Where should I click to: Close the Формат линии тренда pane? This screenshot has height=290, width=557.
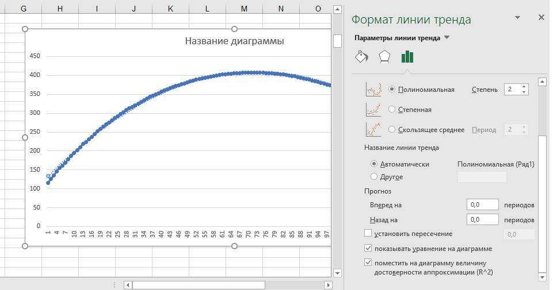point(541,17)
